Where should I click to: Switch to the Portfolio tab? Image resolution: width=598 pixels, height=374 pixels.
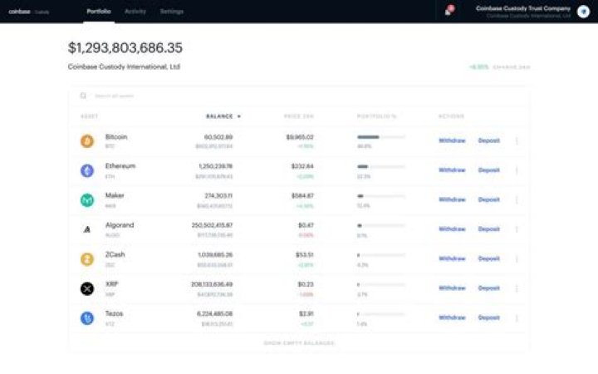[x=99, y=12]
